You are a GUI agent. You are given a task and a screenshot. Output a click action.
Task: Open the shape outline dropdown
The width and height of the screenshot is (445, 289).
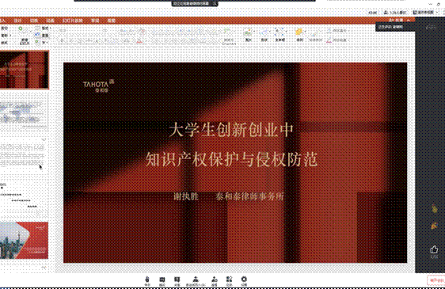tap(337, 40)
